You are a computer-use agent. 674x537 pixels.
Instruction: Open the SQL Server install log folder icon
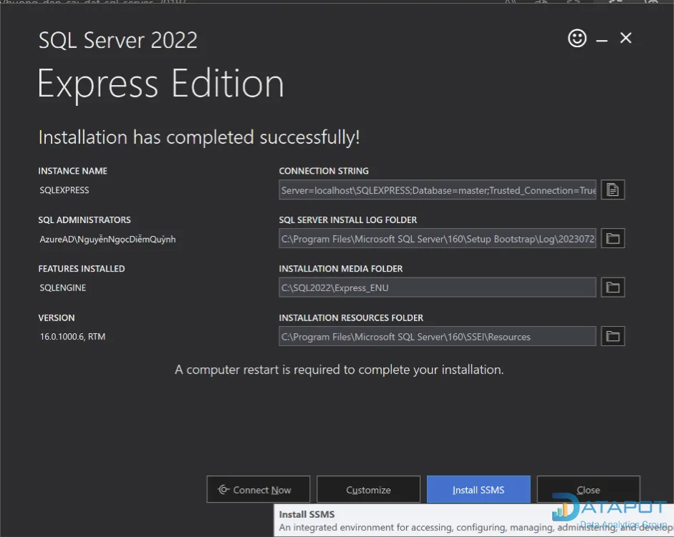click(x=612, y=238)
